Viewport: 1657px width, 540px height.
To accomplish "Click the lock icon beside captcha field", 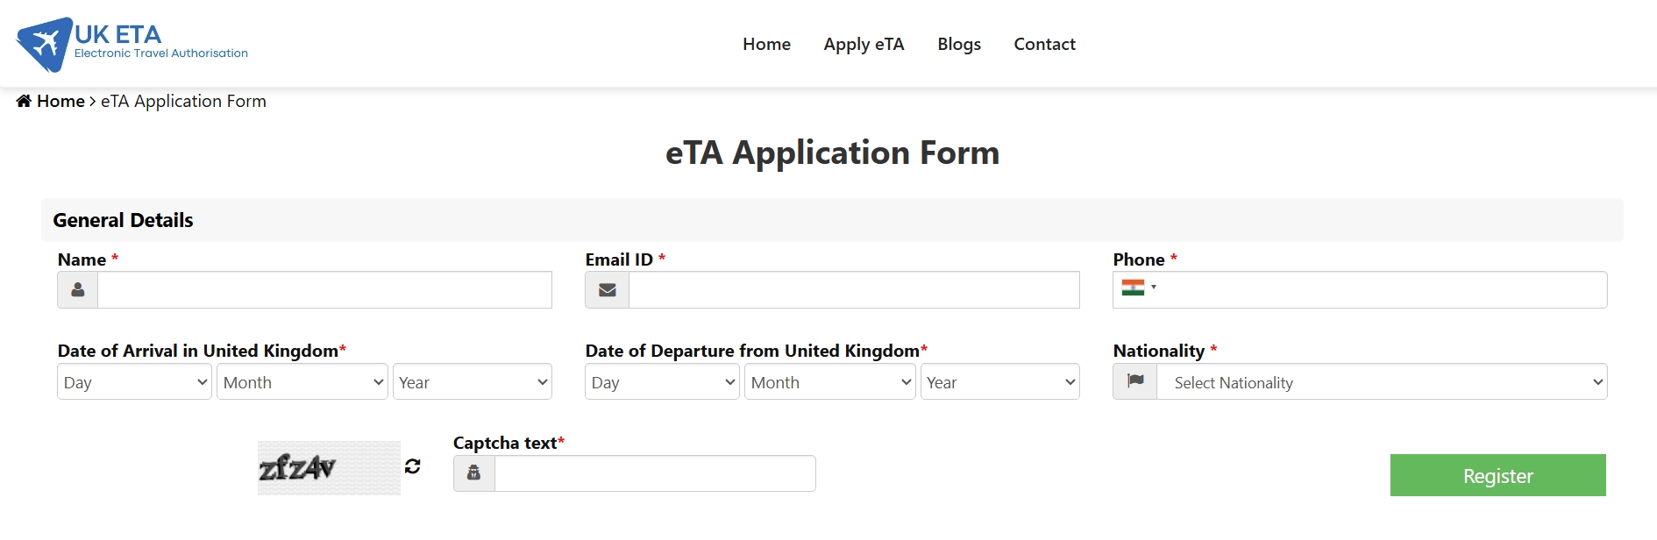I will pyautogui.click(x=474, y=473).
